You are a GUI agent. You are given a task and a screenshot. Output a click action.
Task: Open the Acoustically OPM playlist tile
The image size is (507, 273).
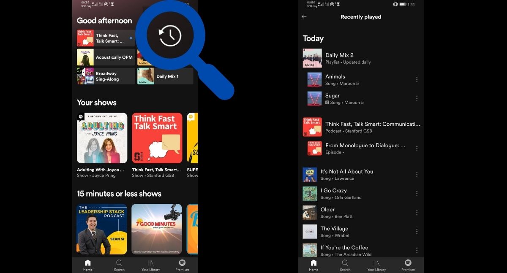106,57
